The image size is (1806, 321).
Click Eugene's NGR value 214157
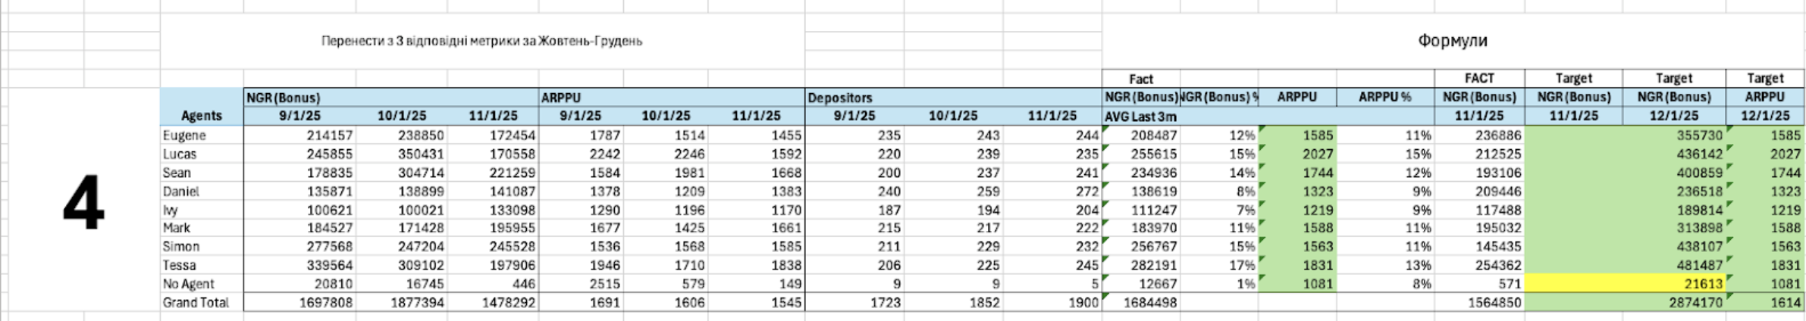tap(300, 136)
